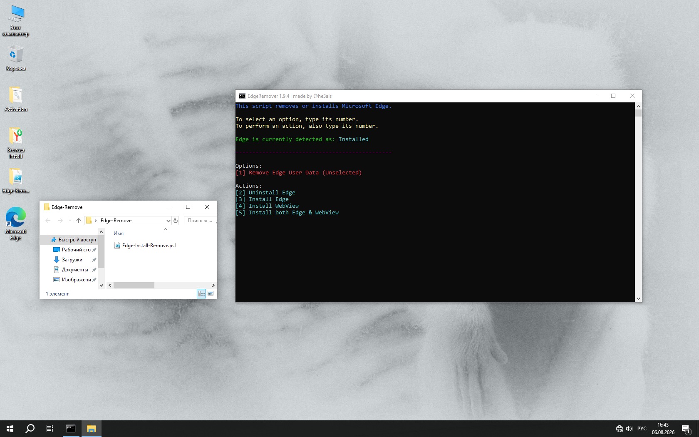Image resolution: width=699 pixels, height=437 pixels.
Task: Click the EdgeRemover console title bar
Action: (x=416, y=96)
